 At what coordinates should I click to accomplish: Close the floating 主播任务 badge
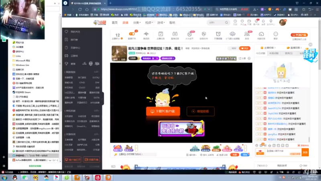(310, 45)
